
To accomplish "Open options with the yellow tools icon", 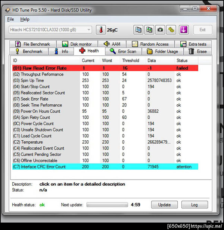I will point(171,30).
